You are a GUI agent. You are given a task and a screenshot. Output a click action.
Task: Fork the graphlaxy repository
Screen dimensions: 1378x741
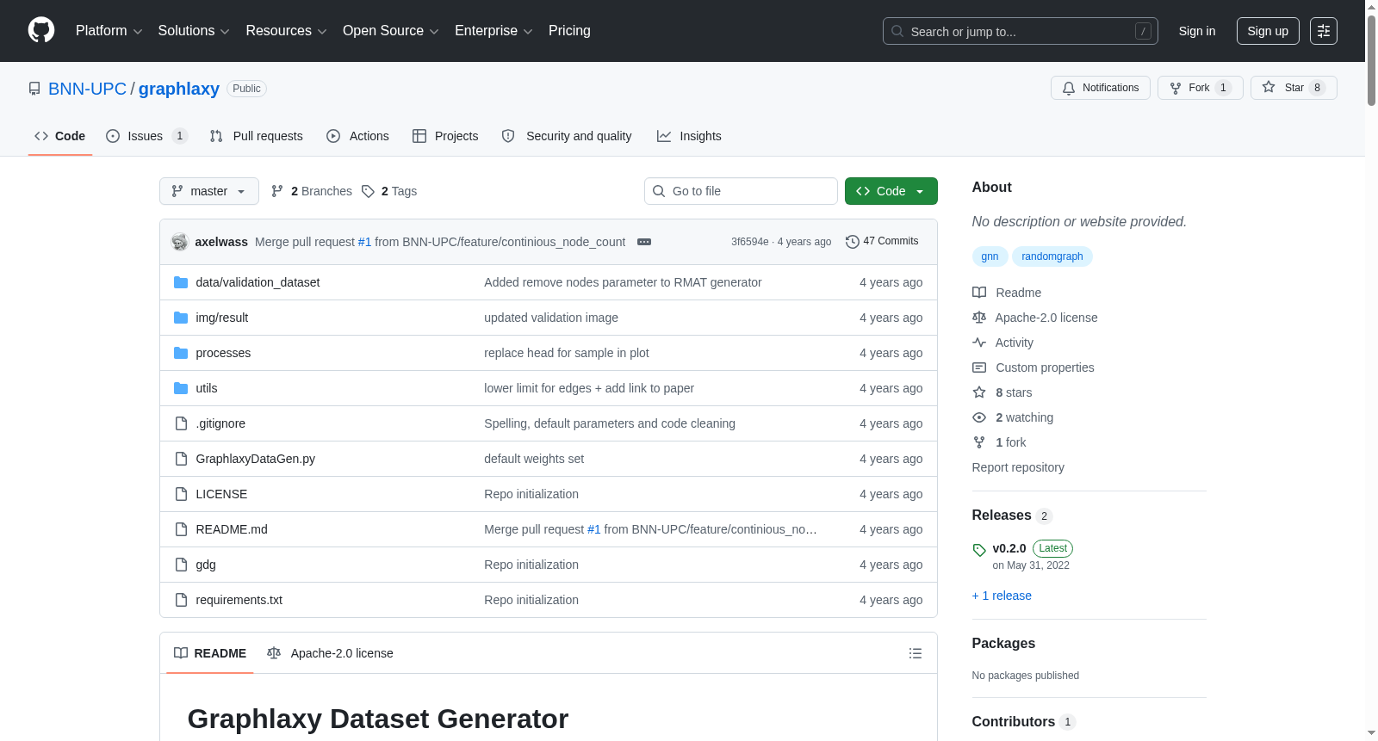[x=1200, y=88]
